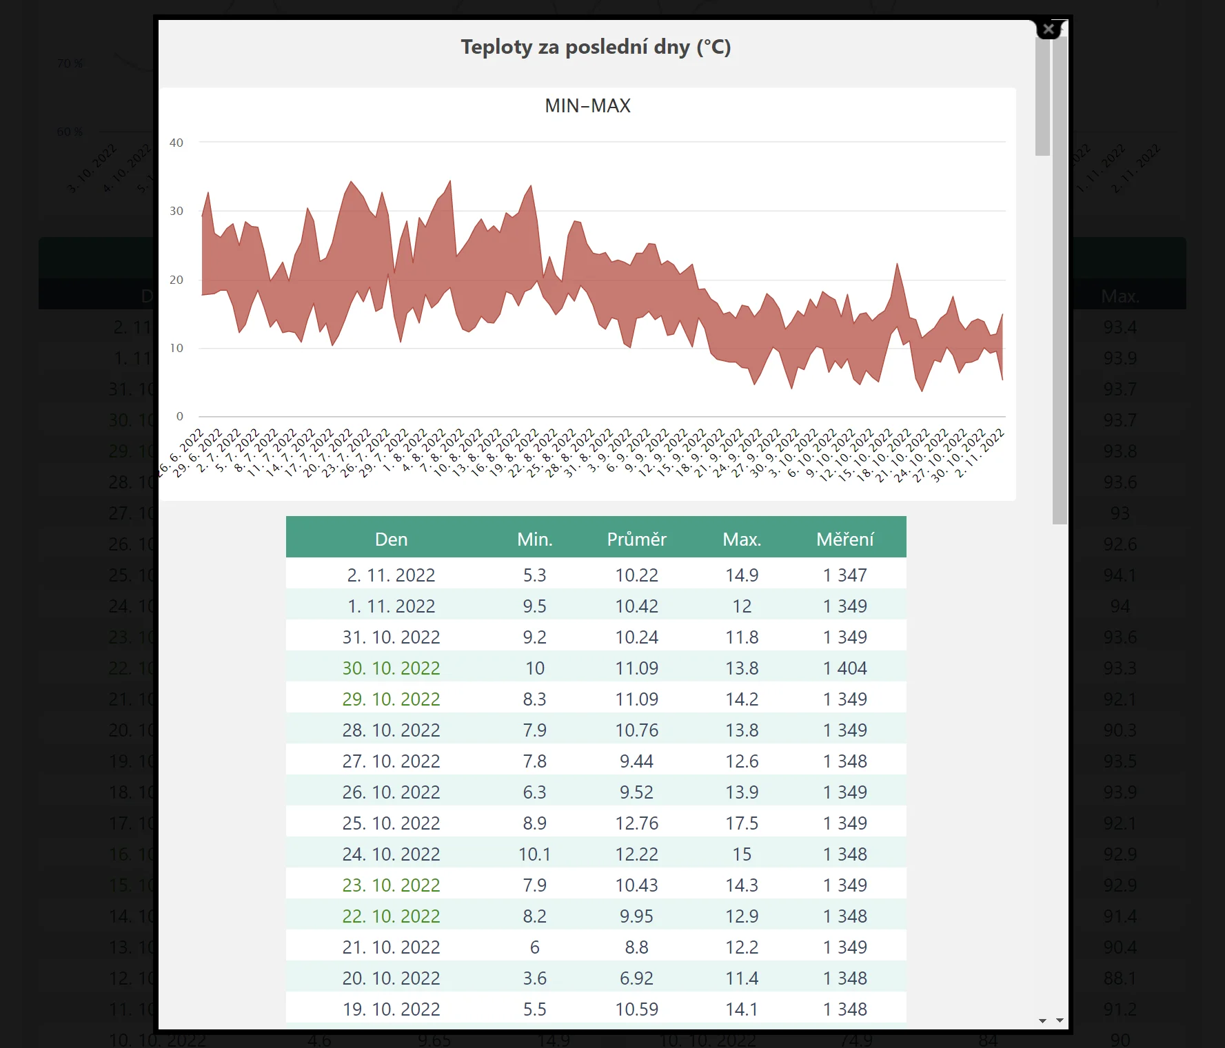Close the temperature popup with the X icon

coord(1049,29)
